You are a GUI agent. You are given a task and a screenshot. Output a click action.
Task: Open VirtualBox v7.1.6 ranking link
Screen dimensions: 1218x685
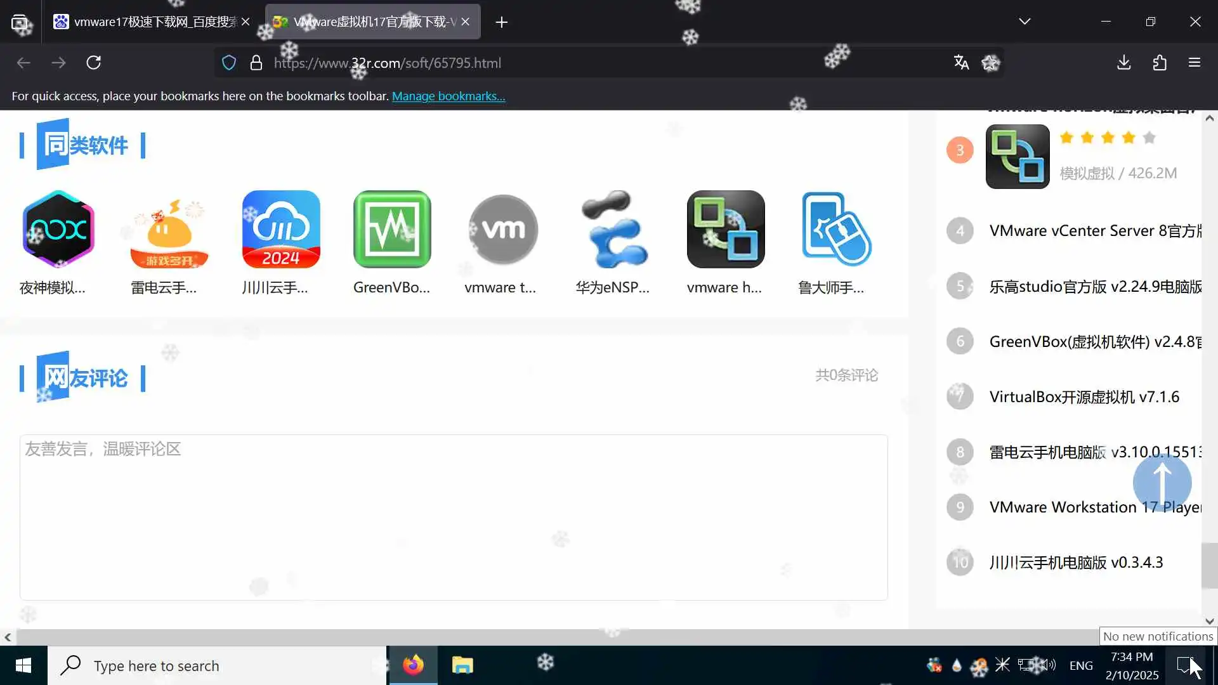coord(1084,397)
